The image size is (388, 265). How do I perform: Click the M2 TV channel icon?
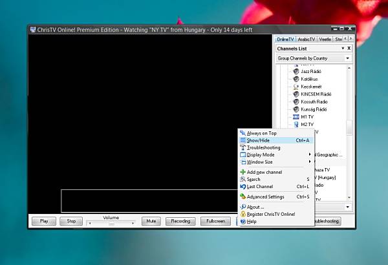[296, 124]
